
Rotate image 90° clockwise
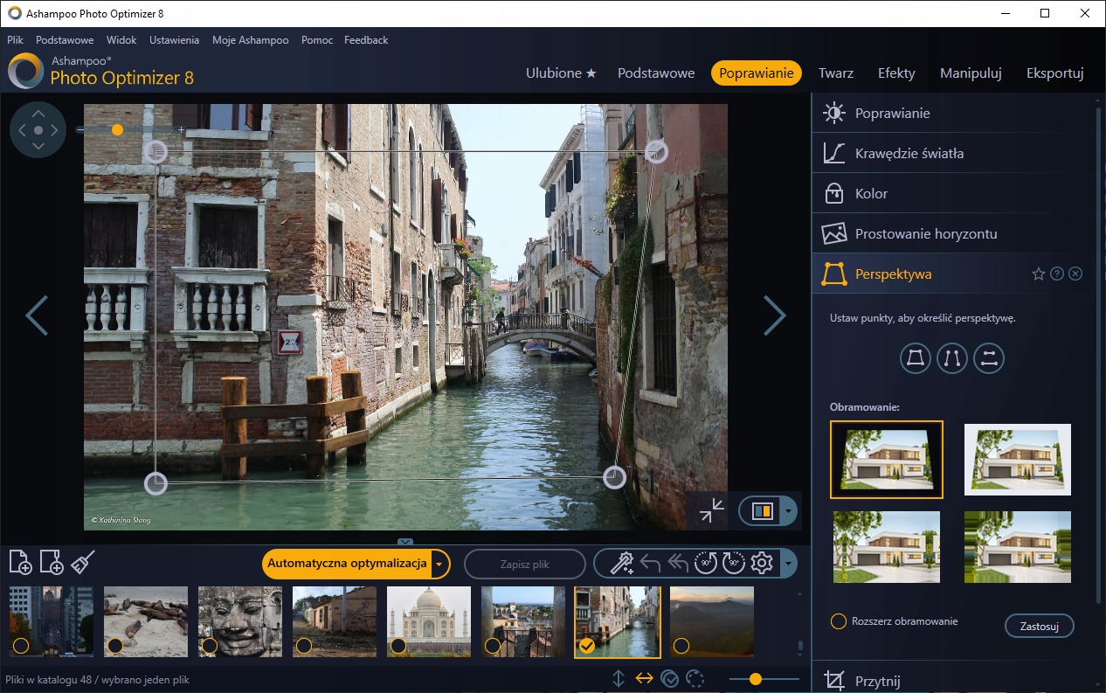[x=733, y=563]
